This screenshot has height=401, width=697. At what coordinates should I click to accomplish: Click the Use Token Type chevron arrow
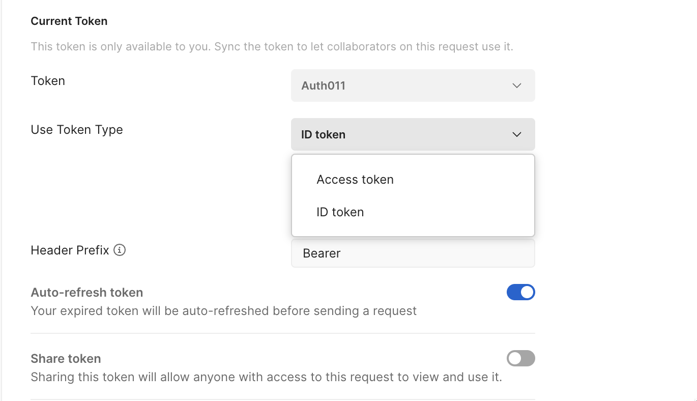(517, 134)
